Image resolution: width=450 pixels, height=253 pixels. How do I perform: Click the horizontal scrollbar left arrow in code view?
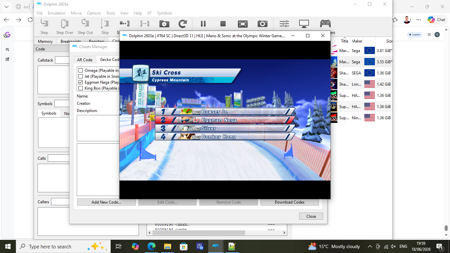[x=150, y=233]
